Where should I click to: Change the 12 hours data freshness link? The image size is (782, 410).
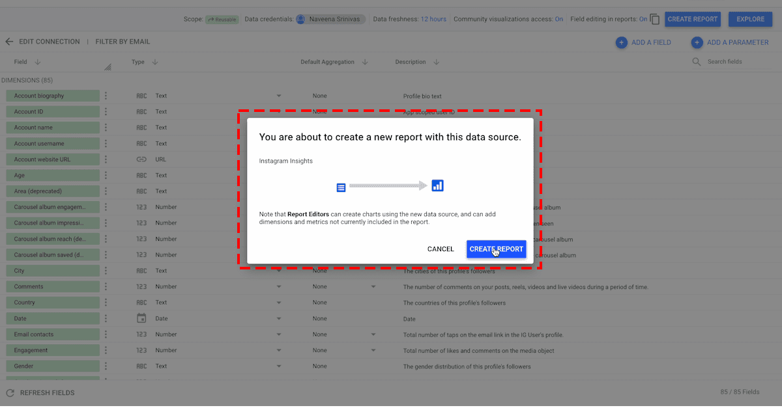click(x=433, y=20)
